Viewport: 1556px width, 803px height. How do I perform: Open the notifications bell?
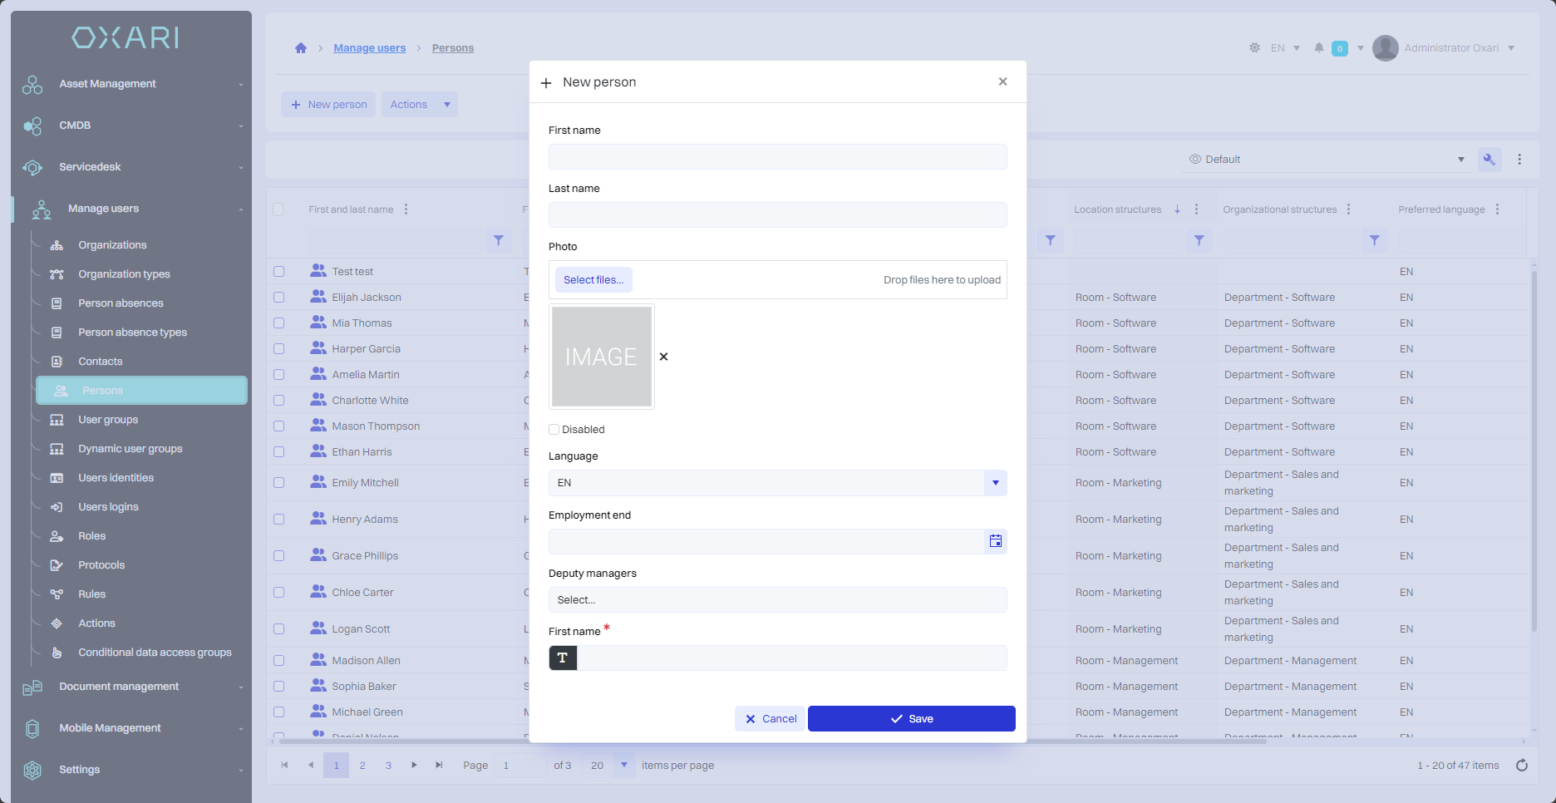1318,48
